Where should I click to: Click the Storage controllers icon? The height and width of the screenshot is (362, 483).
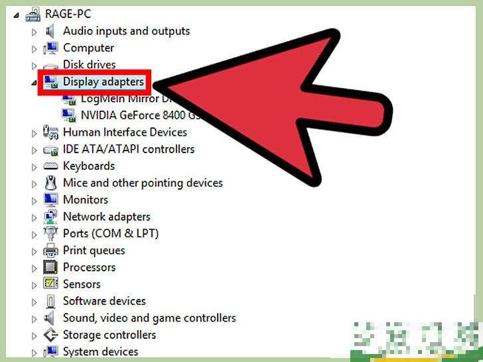coord(50,335)
